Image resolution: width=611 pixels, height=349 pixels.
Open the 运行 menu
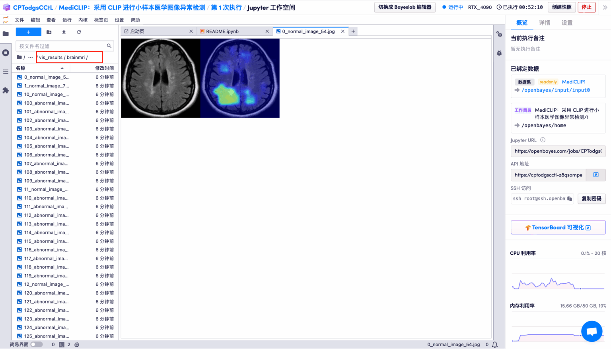(66, 19)
